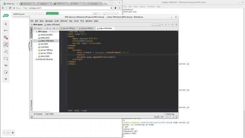Open root.html in the project tree
This screenshot has height=138, width=245.
[43, 47]
